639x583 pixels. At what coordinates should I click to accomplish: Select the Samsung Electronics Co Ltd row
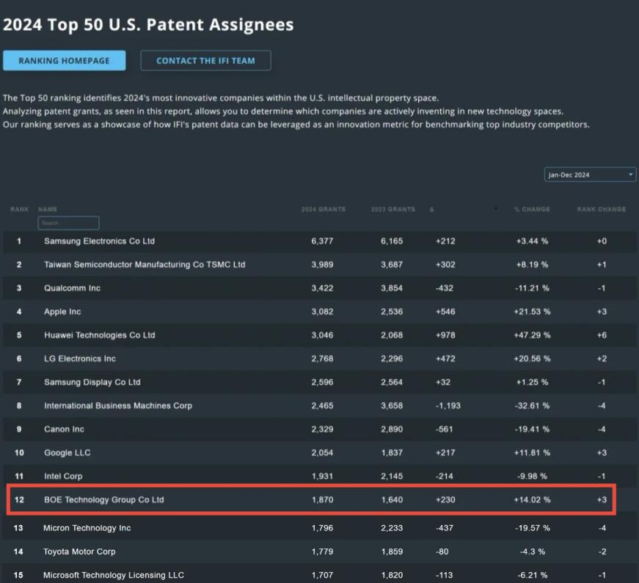tap(293, 241)
